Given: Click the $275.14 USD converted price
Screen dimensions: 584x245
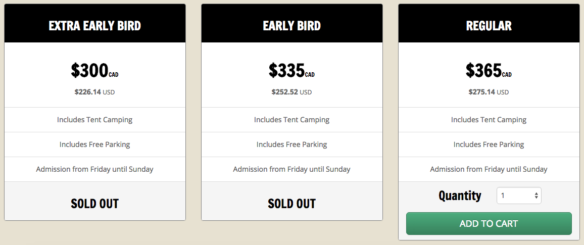Looking at the screenshot, I should [489, 92].
